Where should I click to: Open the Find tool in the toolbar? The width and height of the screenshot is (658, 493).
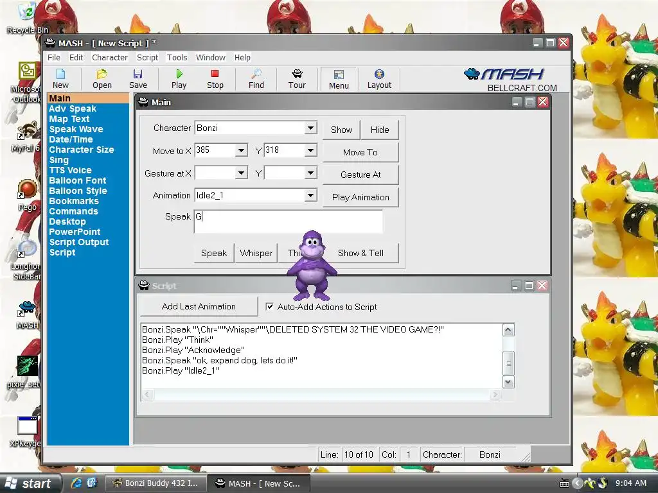coord(256,79)
